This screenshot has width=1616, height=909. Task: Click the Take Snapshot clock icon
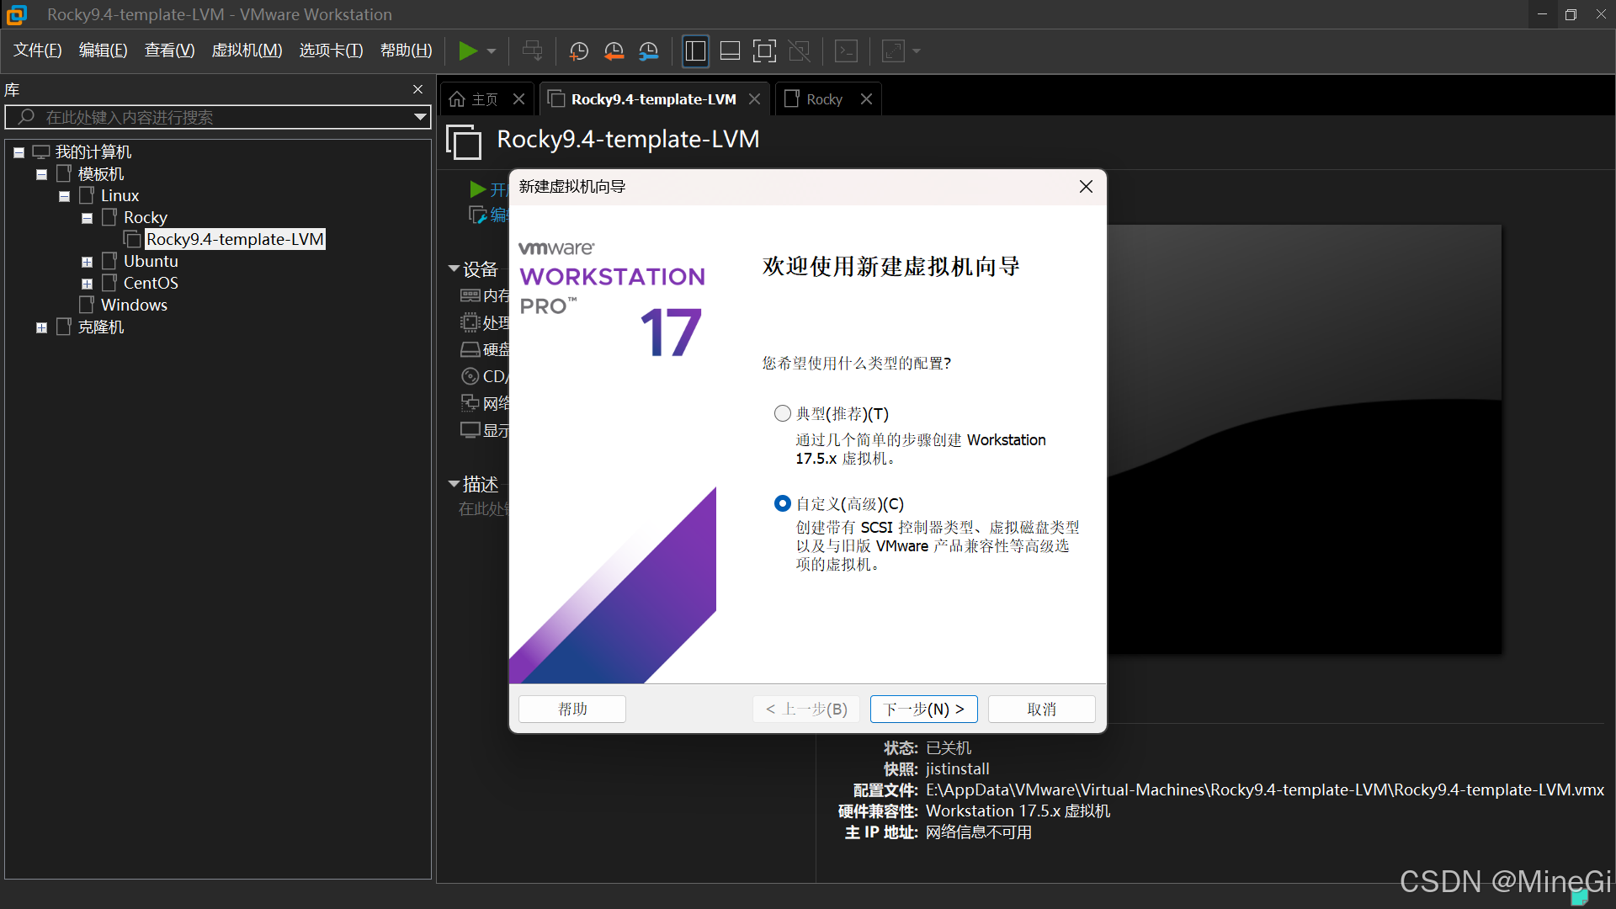(x=578, y=51)
